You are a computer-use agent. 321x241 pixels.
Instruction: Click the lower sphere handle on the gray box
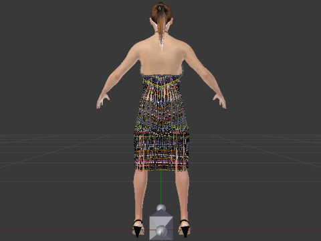[x=161, y=232]
